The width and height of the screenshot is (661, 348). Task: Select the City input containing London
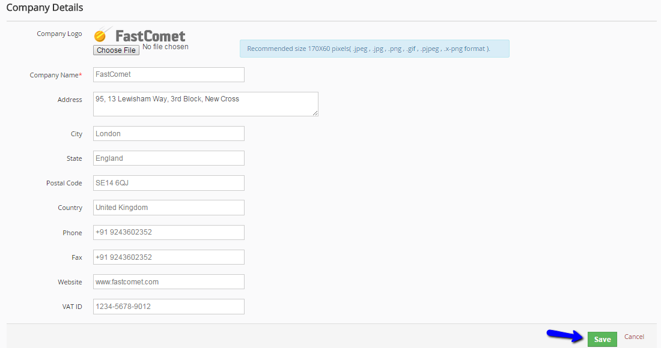(169, 133)
